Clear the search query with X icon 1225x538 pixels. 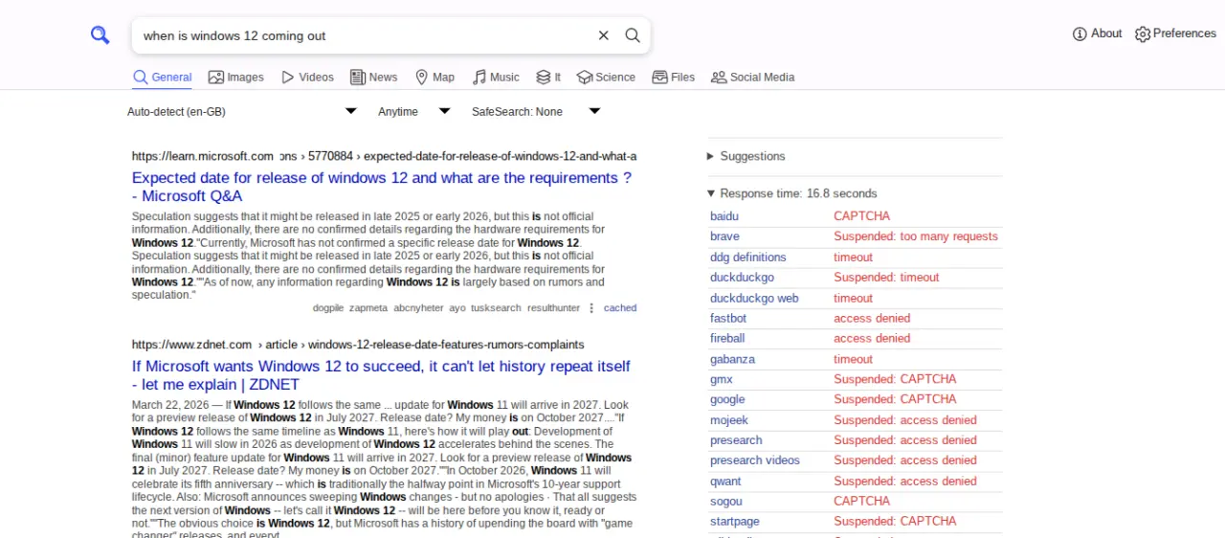point(603,35)
